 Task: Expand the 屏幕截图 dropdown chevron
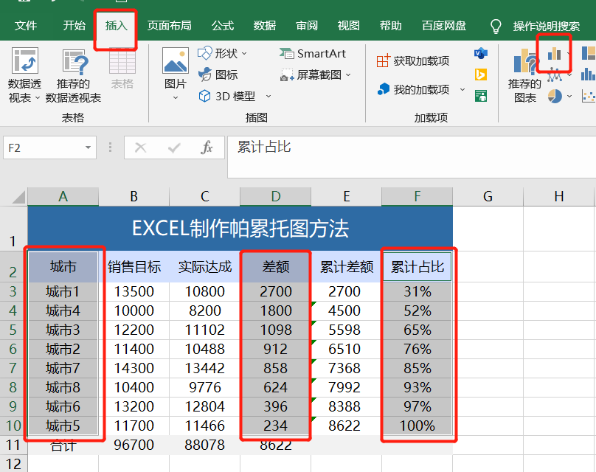348,75
